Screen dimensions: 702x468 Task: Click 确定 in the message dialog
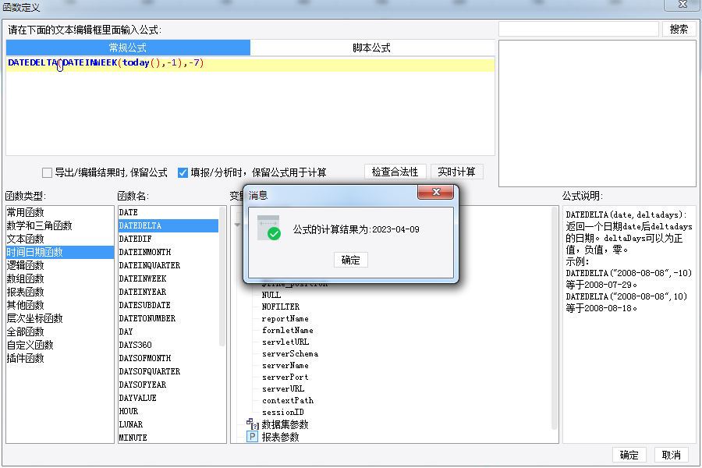pos(350,261)
